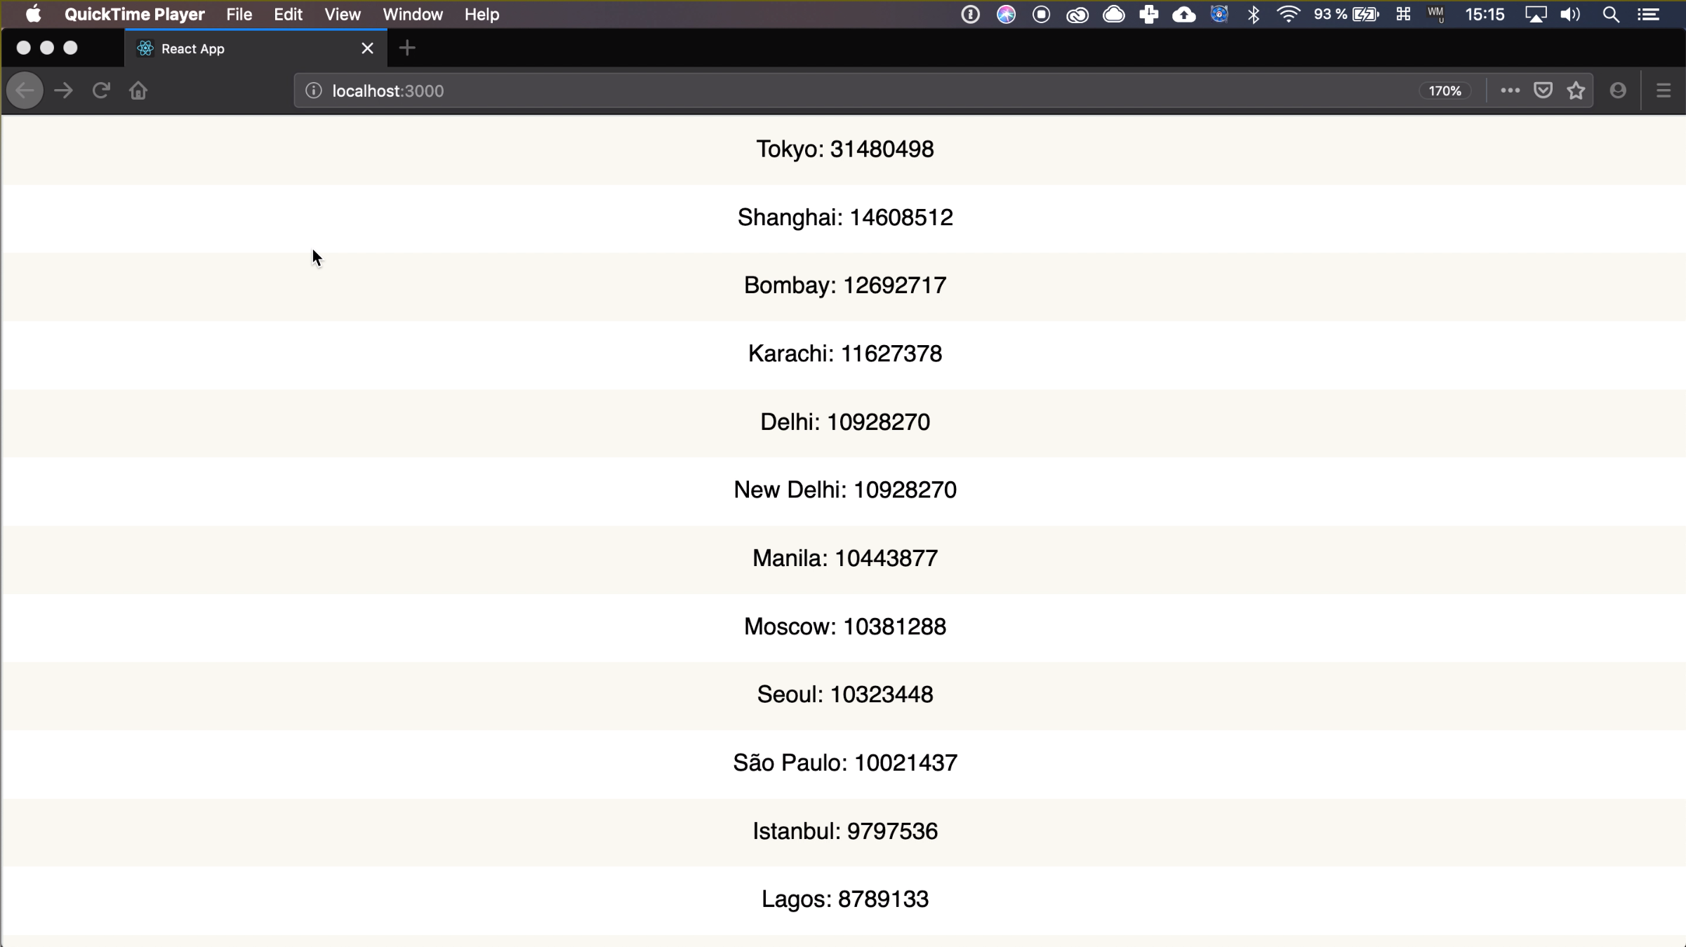
Task: Save page to Pocket icon
Action: pyautogui.click(x=1543, y=90)
